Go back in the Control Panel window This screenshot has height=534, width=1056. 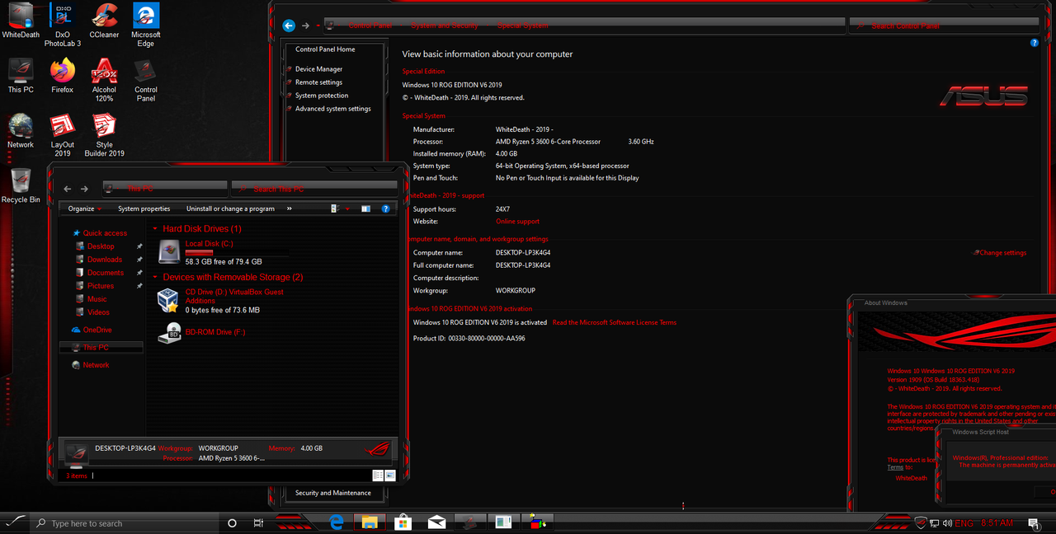point(289,26)
